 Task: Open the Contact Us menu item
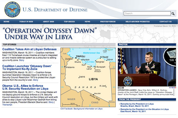pyautogui.click(x=166, y=22)
